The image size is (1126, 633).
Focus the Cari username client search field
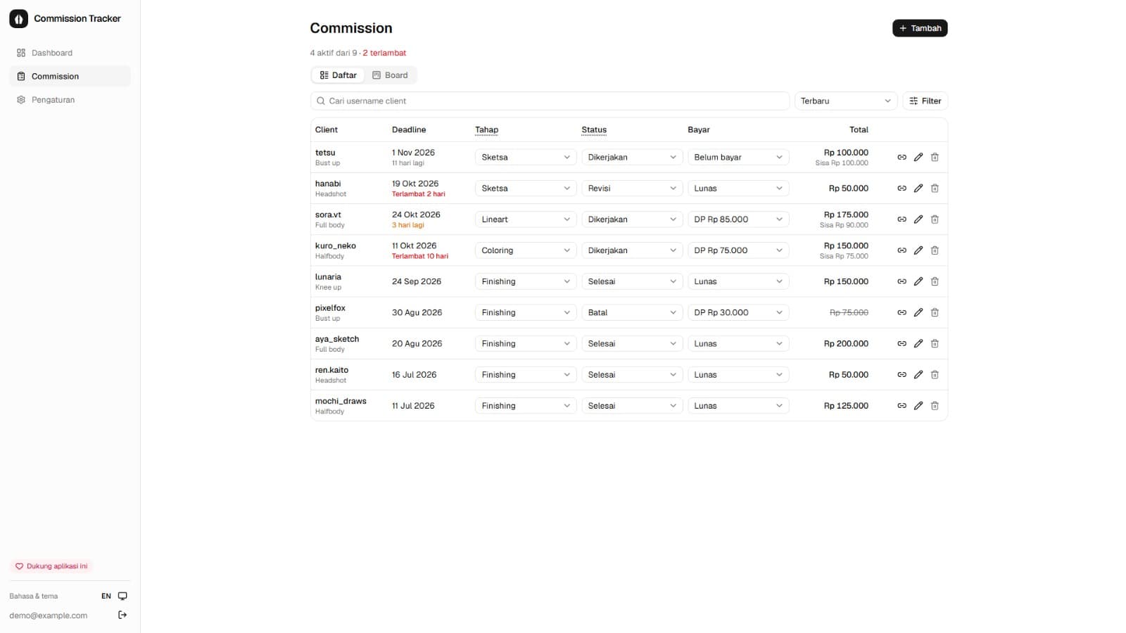[550, 101]
